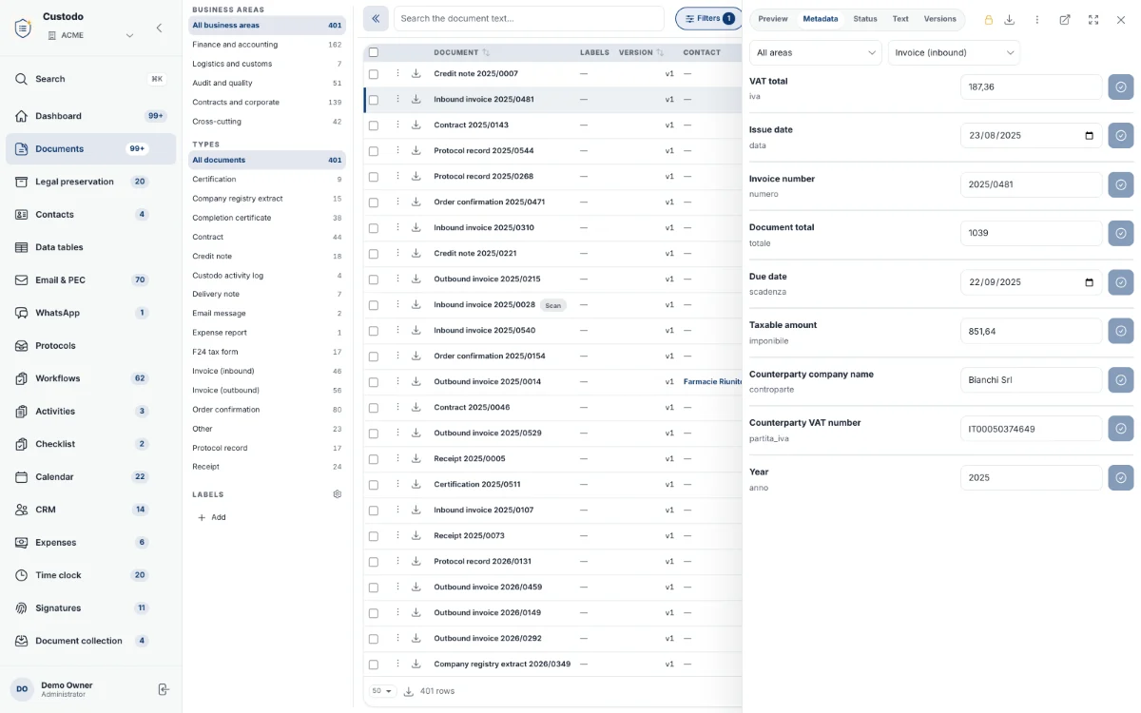This screenshot has width=1141, height=713.
Task: Confirm the Year field value
Action: 1121,477
